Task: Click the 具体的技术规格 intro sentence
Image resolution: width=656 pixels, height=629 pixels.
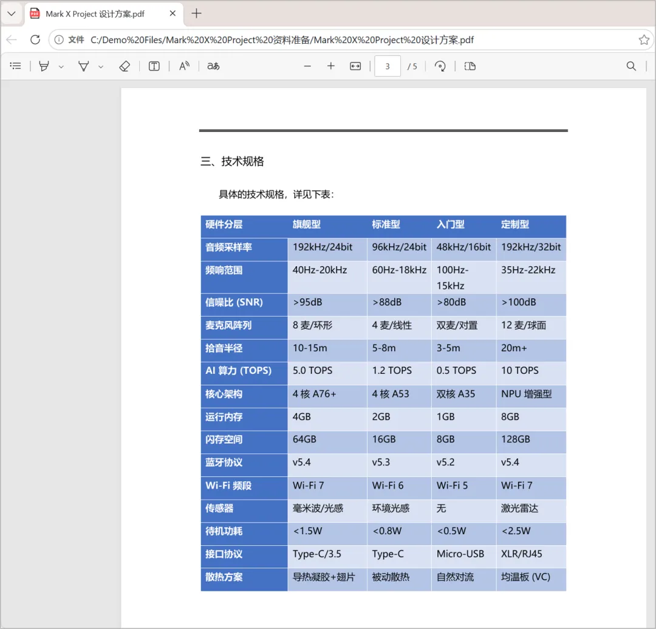Action: (276, 194)
